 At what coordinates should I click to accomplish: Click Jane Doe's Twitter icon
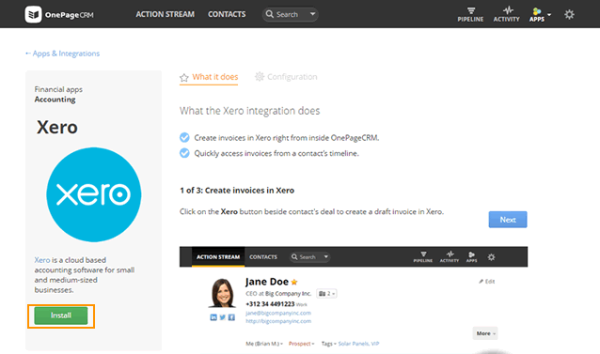[x=222, y=317]
